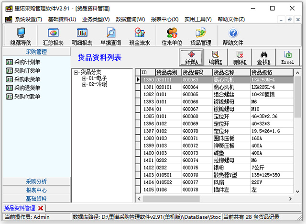Screen dimensions: 306x224
Task: Launch 单据查询 search icon
Action: 111,36
